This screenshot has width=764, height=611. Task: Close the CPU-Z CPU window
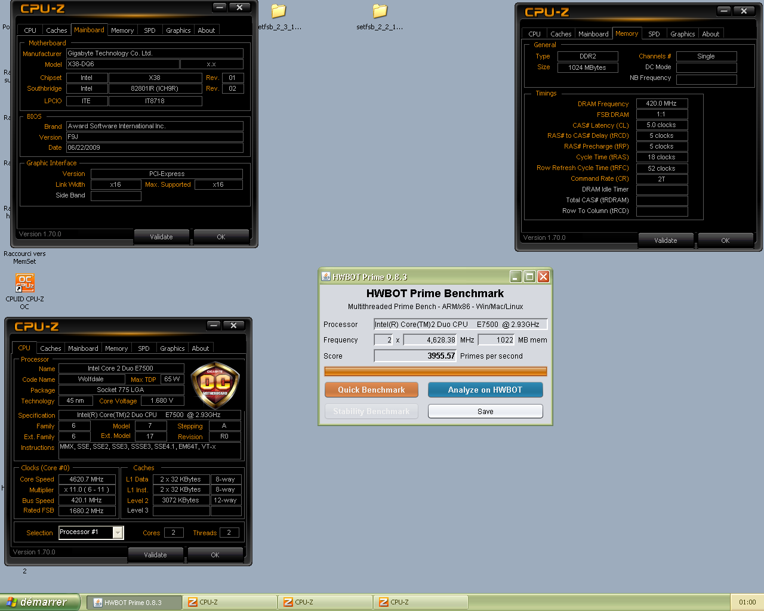pos(233,325)
